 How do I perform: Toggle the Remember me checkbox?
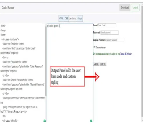click(94, 47)
